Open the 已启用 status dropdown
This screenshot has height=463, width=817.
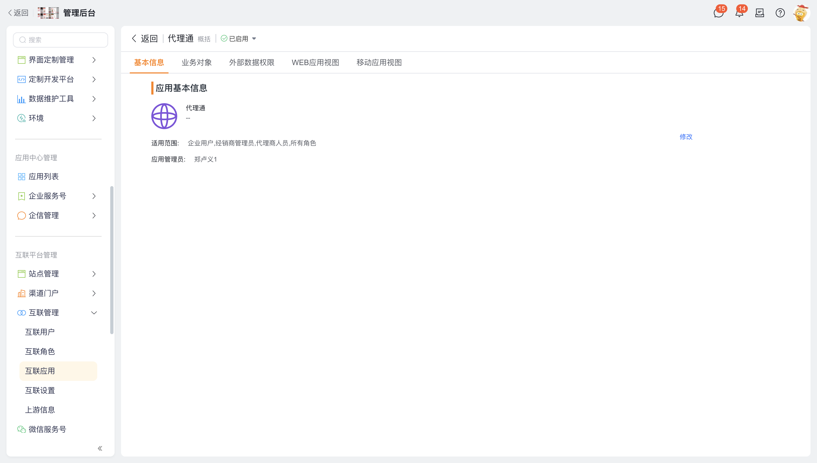click(x=239, y=38)
